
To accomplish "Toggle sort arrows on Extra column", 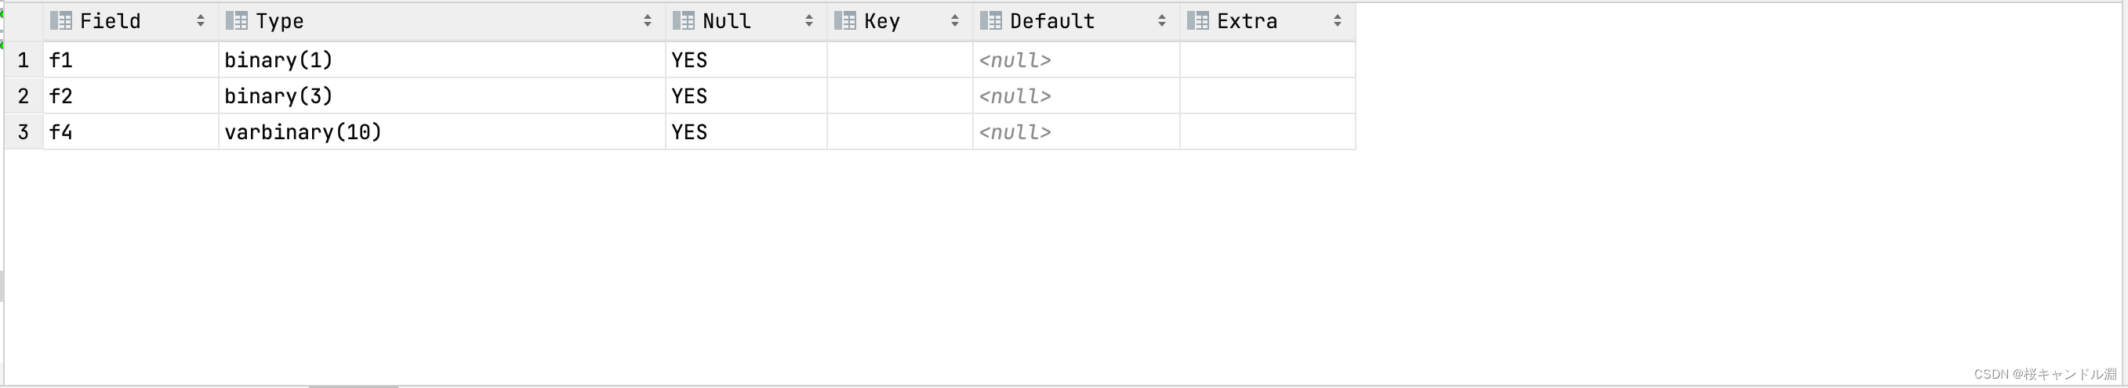I will pos(1338,21).
